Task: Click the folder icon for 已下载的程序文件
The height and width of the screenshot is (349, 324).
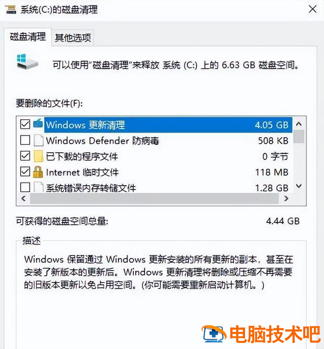Action: (x=38, y=156)
